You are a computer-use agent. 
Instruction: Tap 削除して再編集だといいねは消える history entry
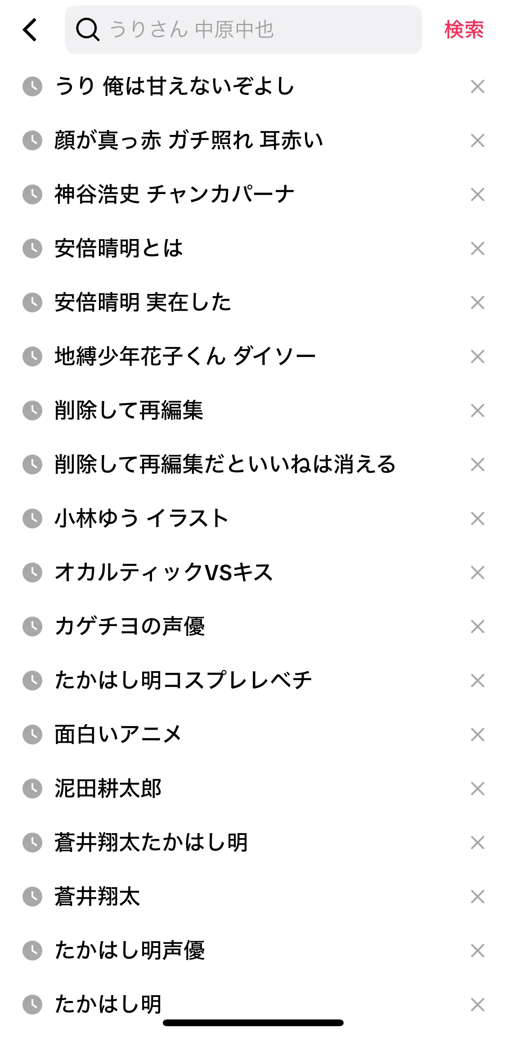click(x=225, y=464)
